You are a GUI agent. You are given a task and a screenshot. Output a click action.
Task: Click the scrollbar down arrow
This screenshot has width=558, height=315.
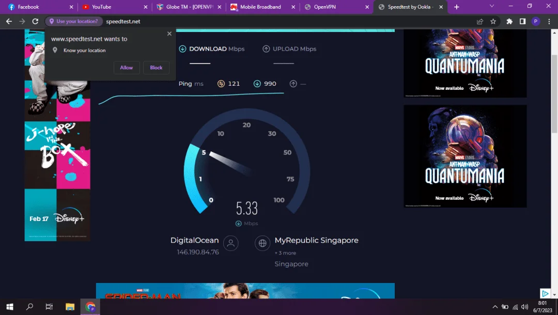[x=554, y=295]
